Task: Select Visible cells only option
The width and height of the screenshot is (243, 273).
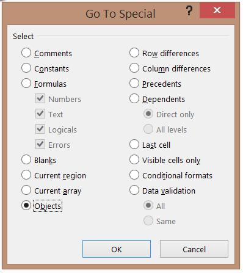Action: point(134,159)
